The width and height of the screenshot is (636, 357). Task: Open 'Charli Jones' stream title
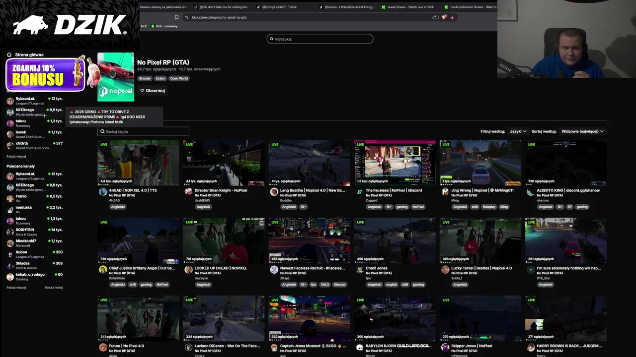(377, 268)
